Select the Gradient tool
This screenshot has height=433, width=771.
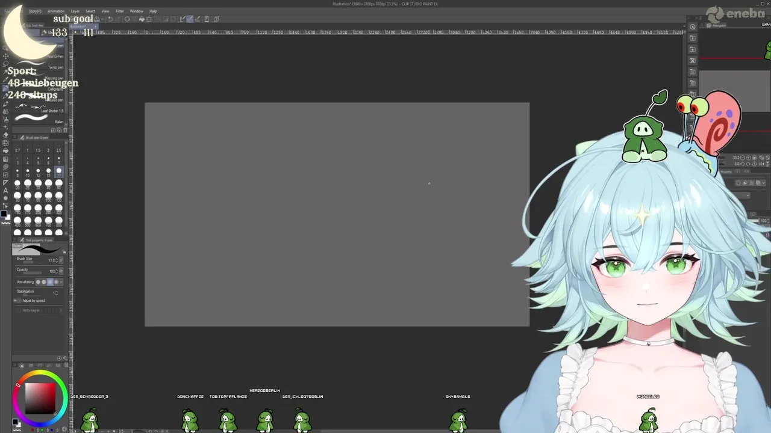[5, 159]
